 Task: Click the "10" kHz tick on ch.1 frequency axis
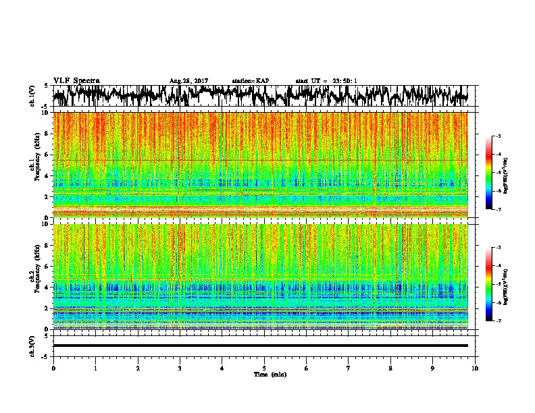pos(46,113)
